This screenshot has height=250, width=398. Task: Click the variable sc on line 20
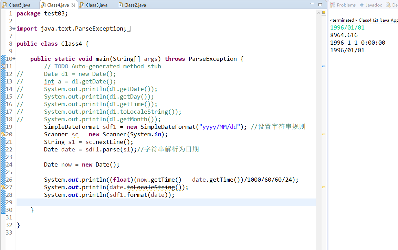tap(75, 134)
